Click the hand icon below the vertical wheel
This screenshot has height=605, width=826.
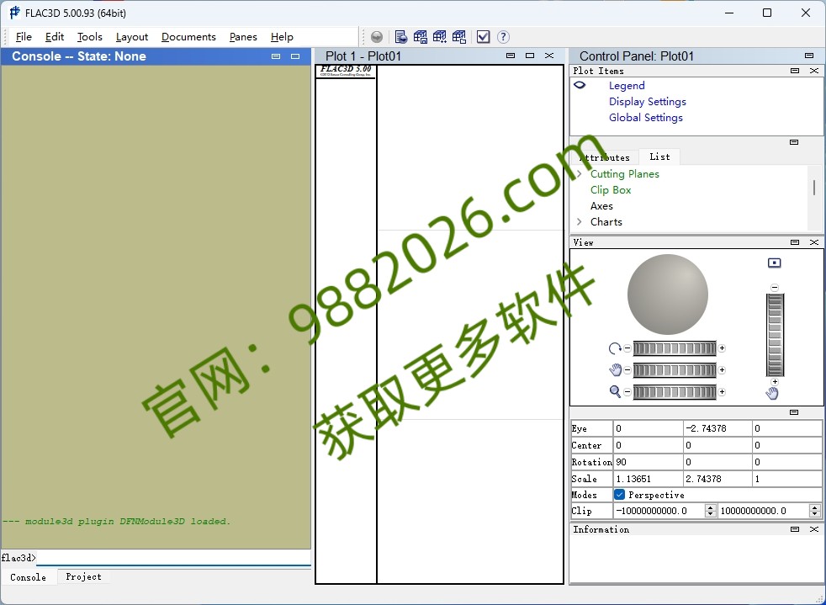point(772,393)
